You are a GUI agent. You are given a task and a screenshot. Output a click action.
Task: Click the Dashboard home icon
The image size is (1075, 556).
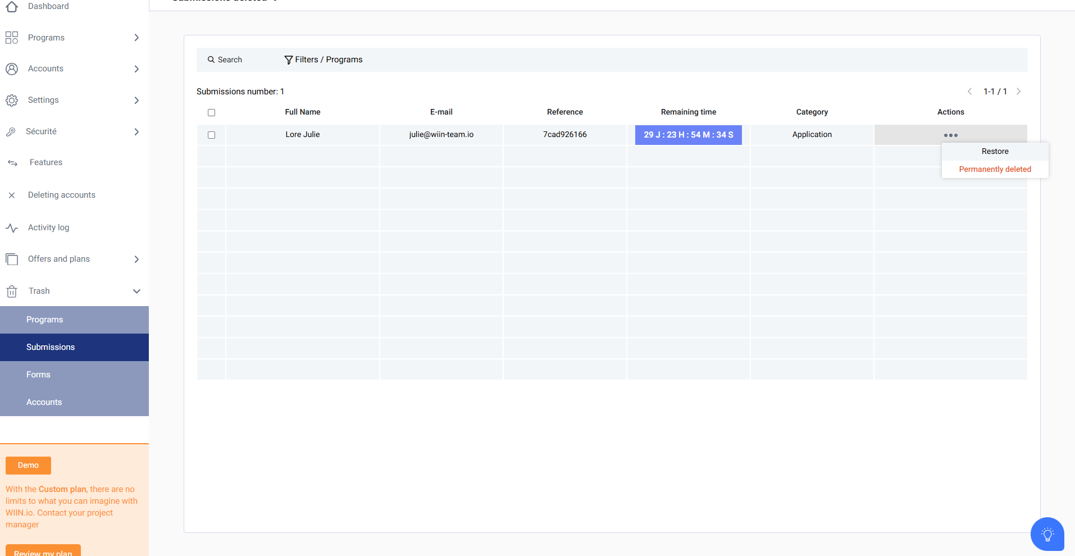click(x=12, y=6)
